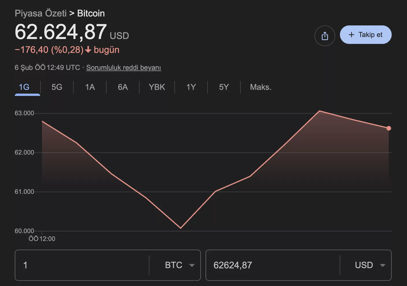This screenshot has height=286, width=407.
Task: Click the BTC currency label
Action: pyautogui.click(x=173, y=265)
